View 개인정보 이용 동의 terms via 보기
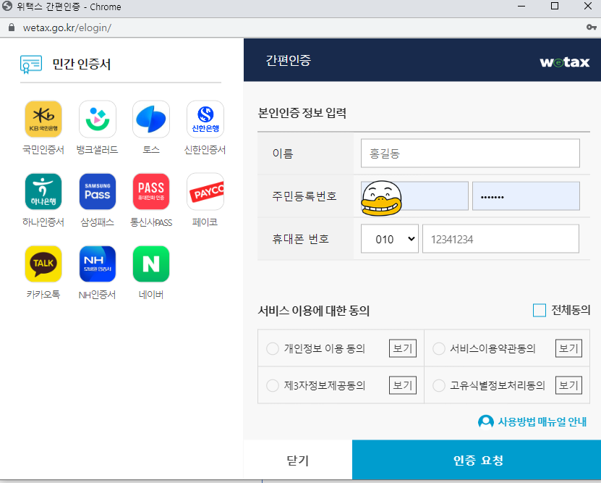Viewport: 601px width, 483px height. coord(402,348)
